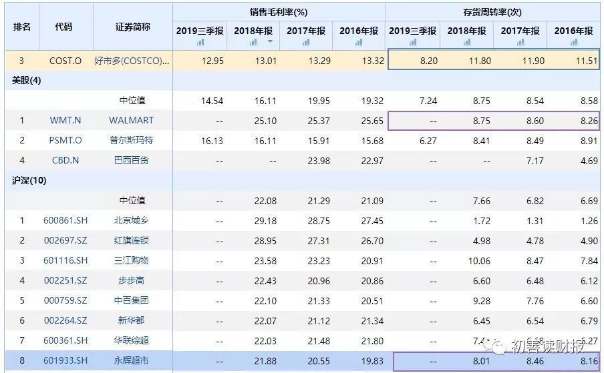Select security name 普尔斯玛特

[132, 140]
